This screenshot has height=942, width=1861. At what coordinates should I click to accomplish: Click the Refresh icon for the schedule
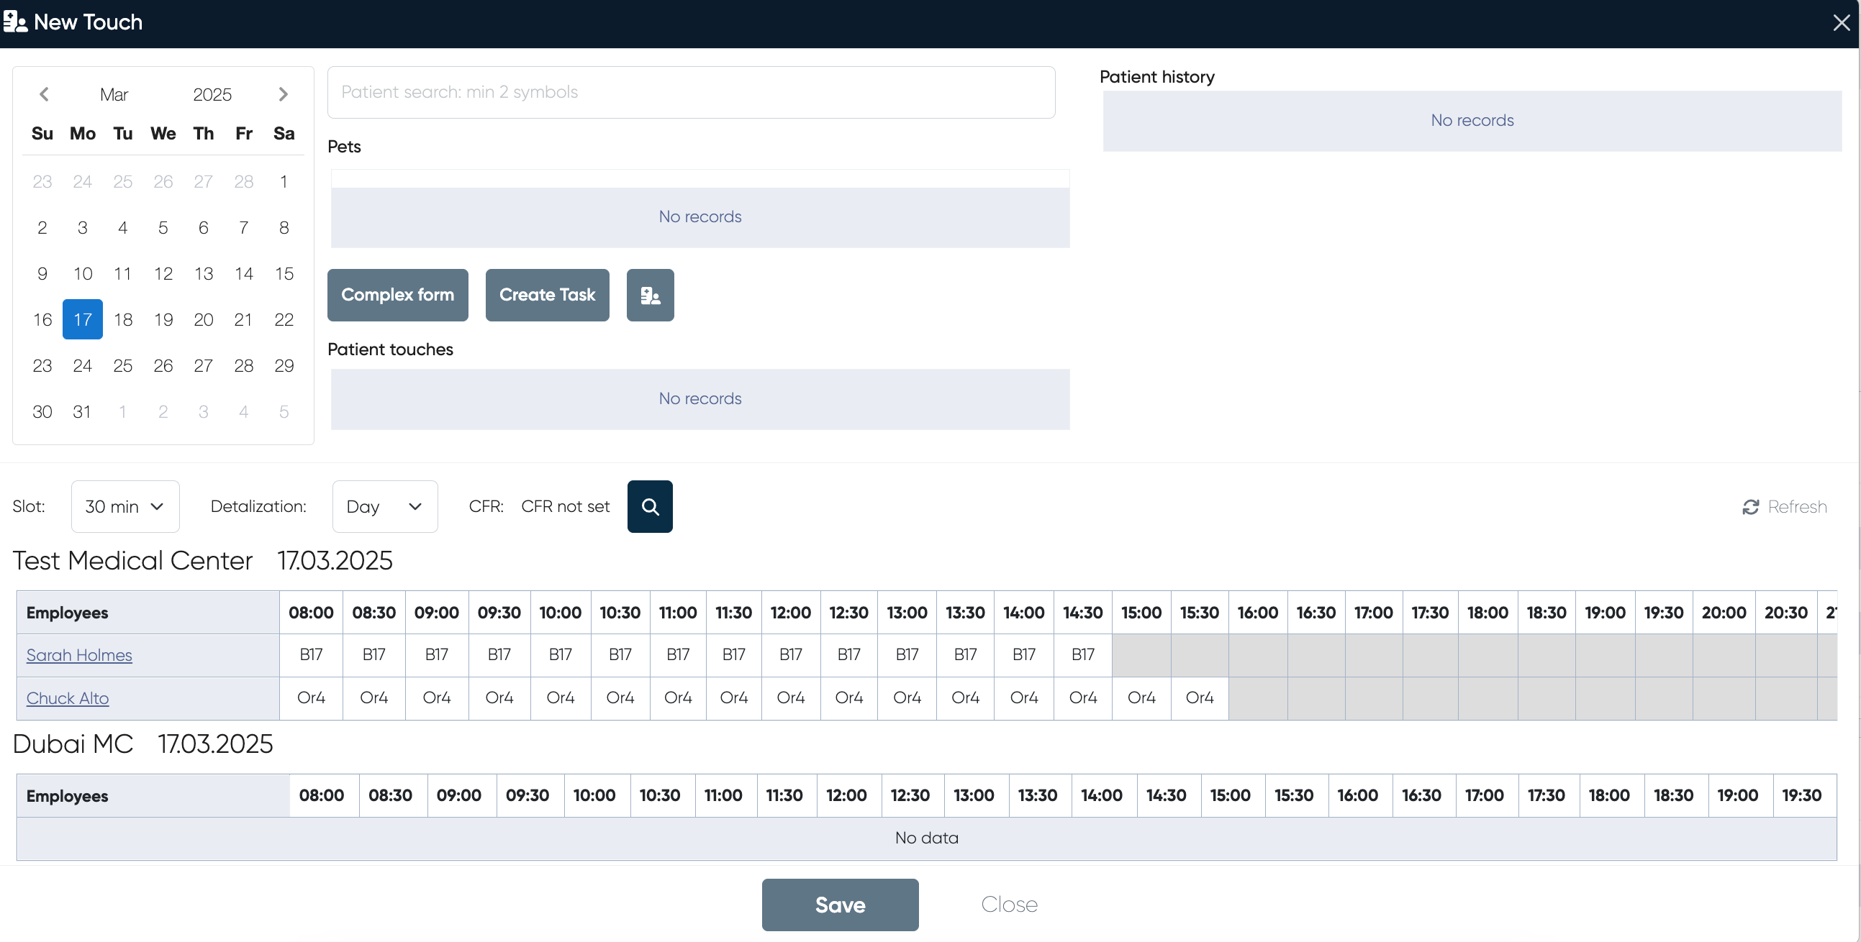pos(1749,508)
